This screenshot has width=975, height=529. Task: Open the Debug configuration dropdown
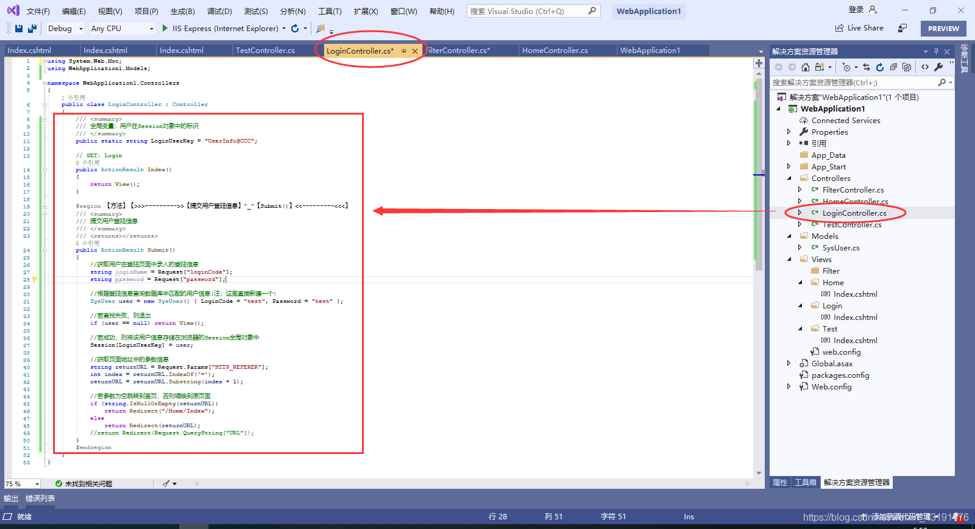coord(80,29)
